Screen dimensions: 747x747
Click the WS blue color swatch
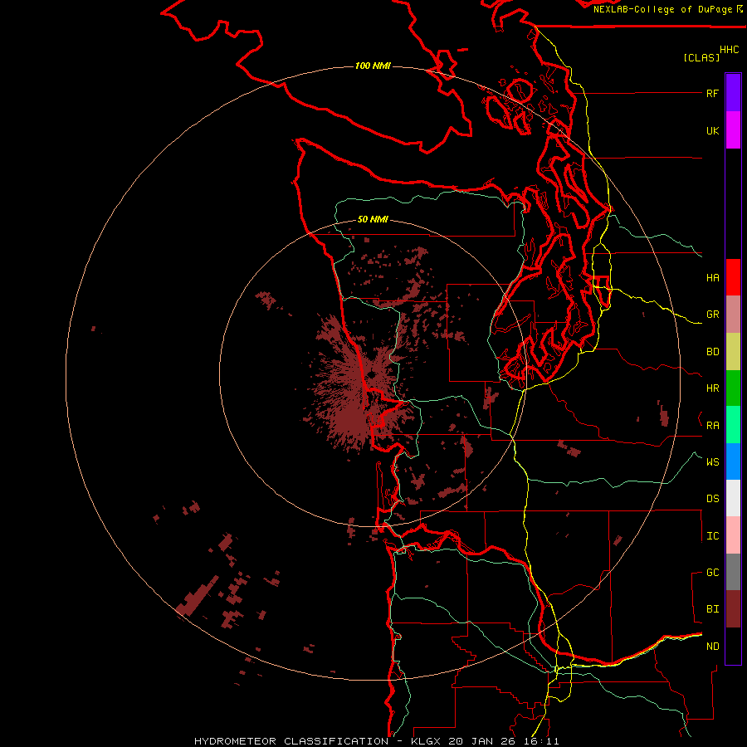pyautogui.click(x=733, y=461)
